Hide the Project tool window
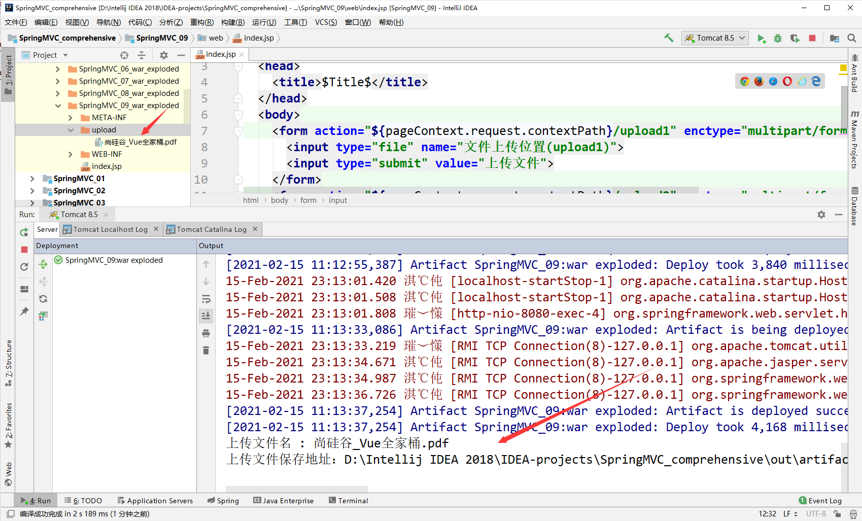This screenshot has width=862, height=521. point(181,55)
